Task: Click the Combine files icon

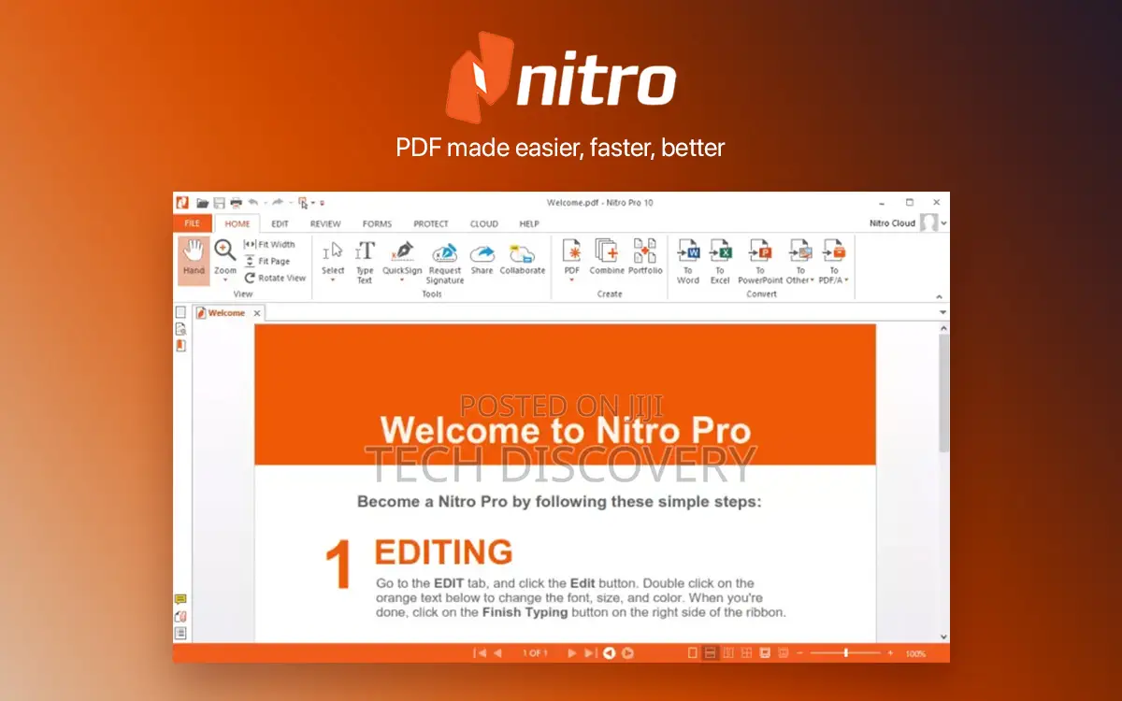Action: [607, 250]
